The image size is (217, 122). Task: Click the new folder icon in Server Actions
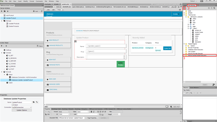(x=5, y=11)
